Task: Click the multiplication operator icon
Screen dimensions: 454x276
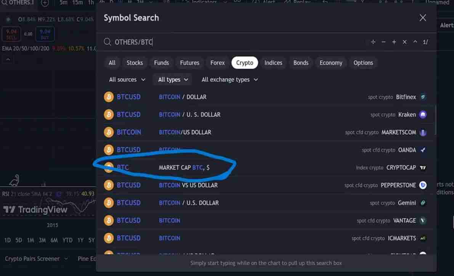Action: coord(404,42)
